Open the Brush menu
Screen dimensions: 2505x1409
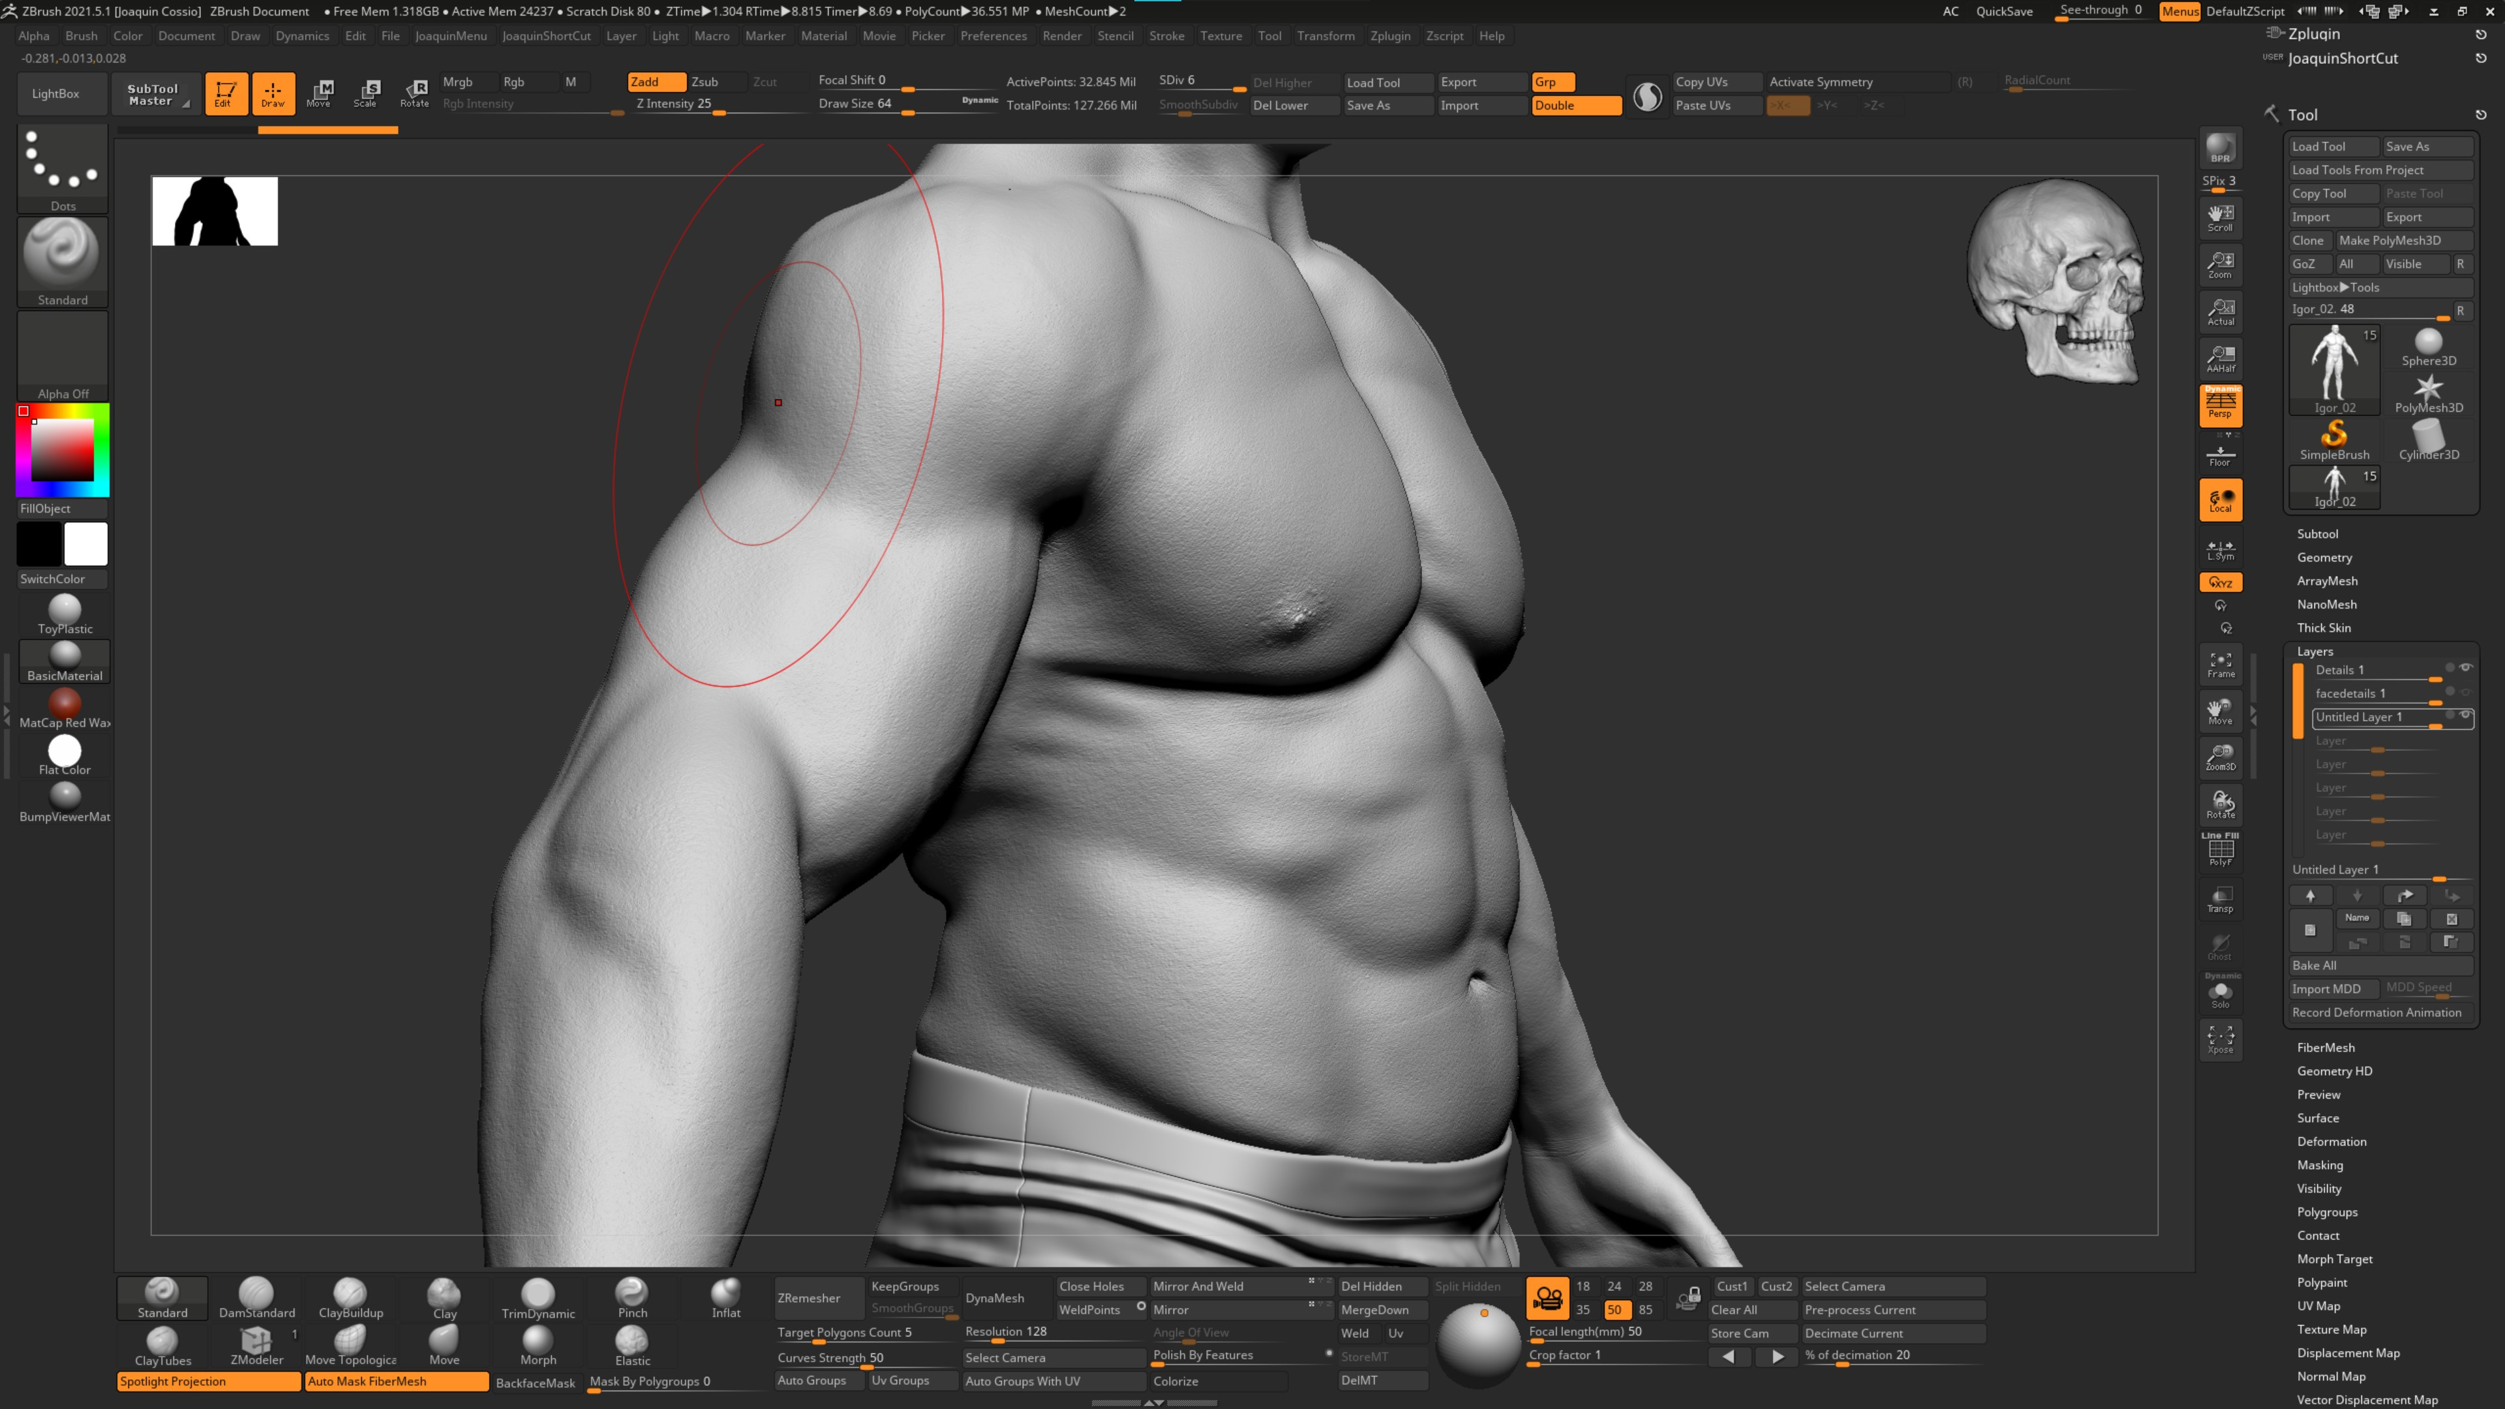tap(82, 36)
